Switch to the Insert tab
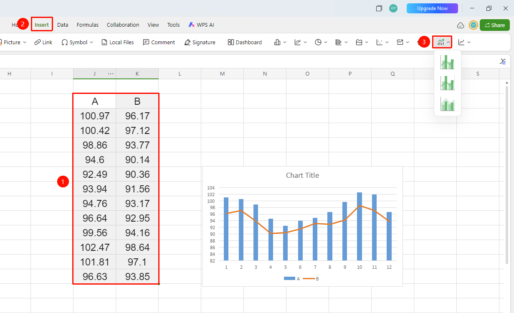 tap(42, 25)
